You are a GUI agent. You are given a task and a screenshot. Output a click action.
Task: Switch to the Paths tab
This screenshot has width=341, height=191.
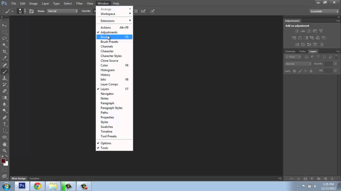[302, 51]
